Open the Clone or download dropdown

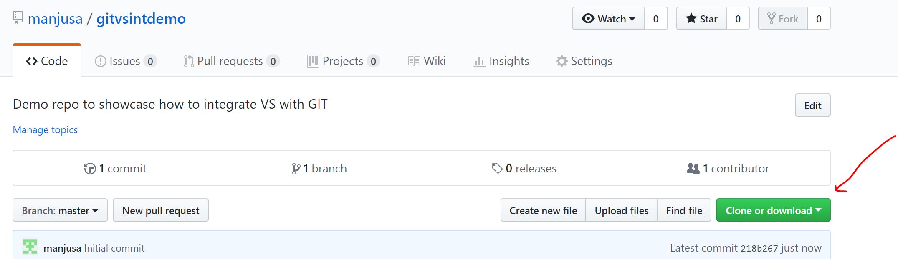pos(773,210)
